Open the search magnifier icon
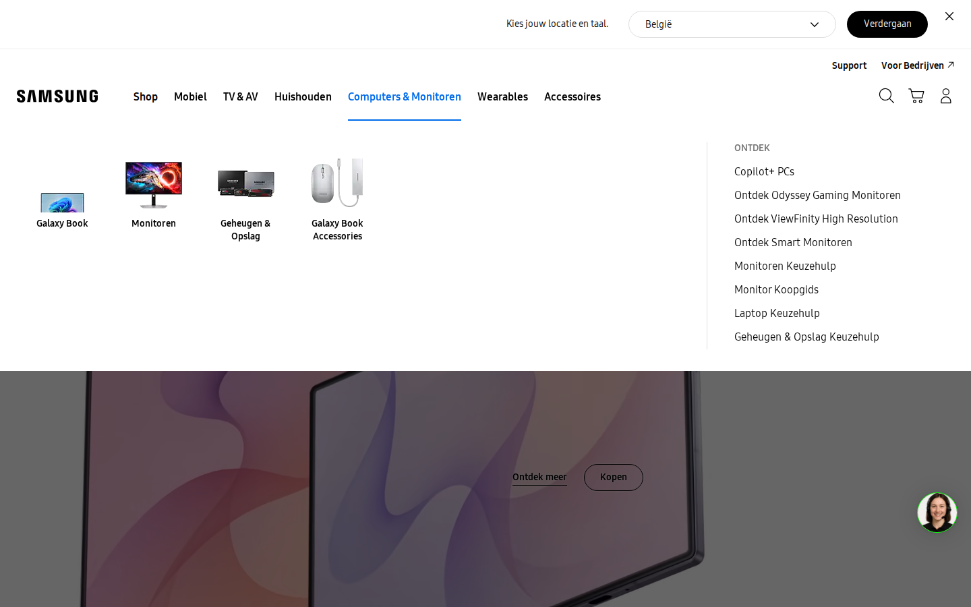The height and width of the screenshot is (607, 971). click(x=886, y=96)
